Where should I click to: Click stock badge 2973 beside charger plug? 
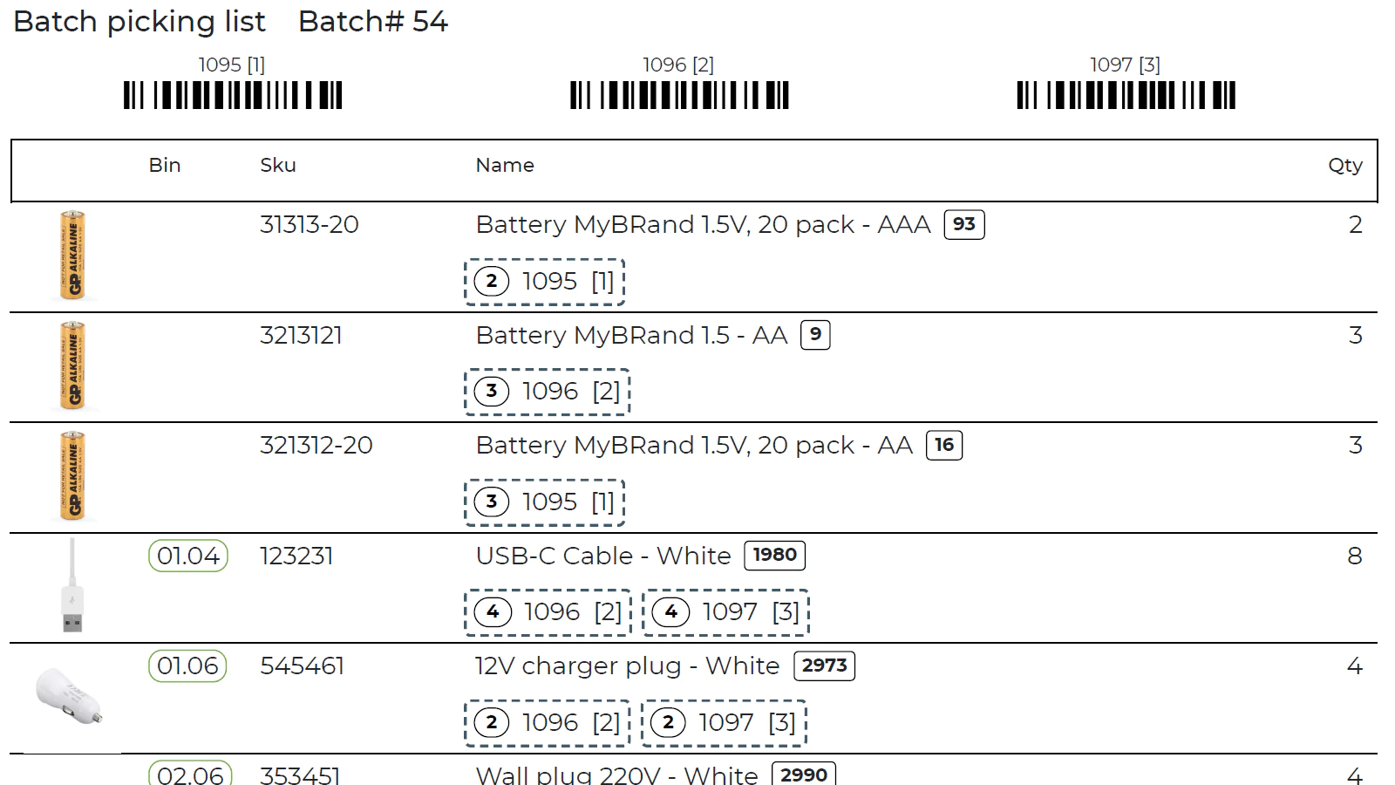[x=824, y=666]
